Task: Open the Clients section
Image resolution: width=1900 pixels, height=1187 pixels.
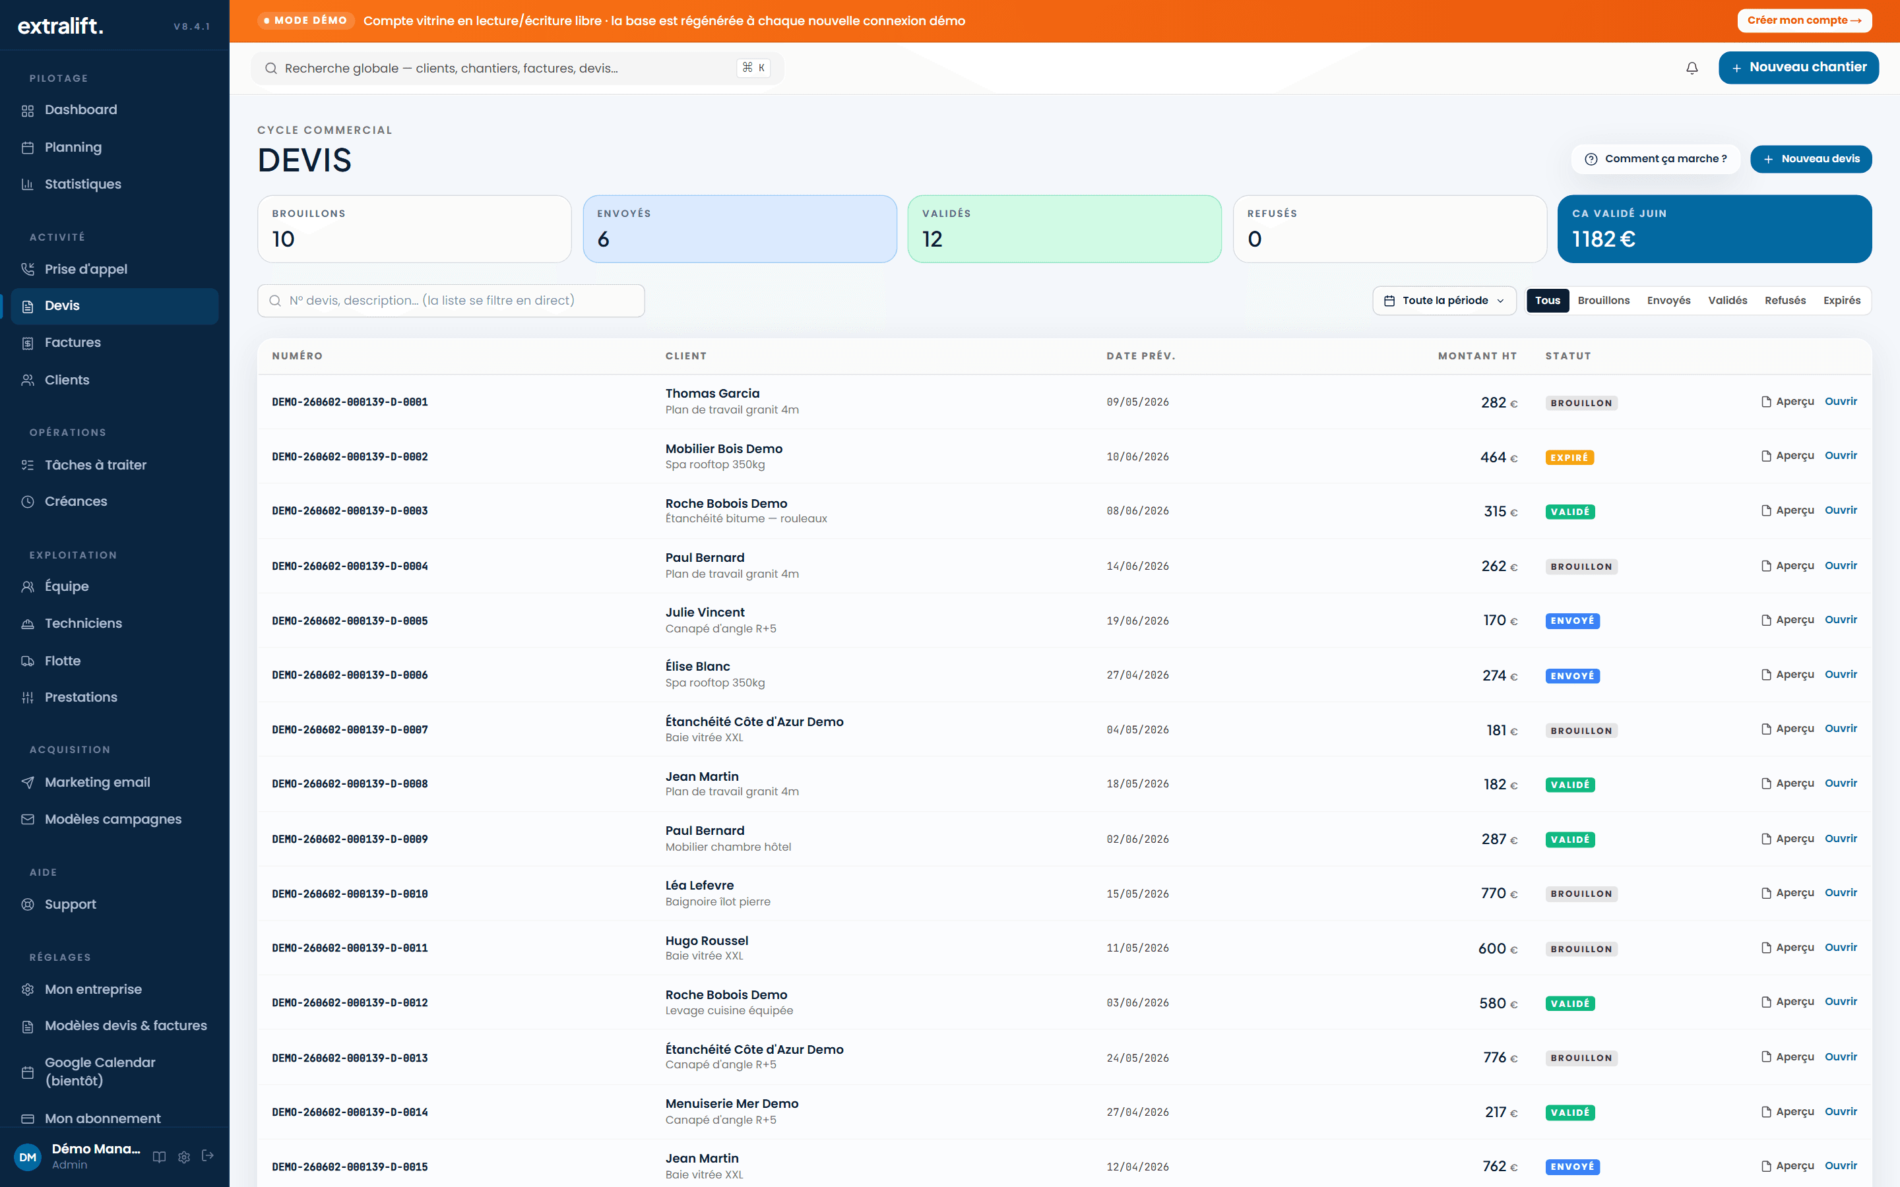Action: tap(115, 380)
